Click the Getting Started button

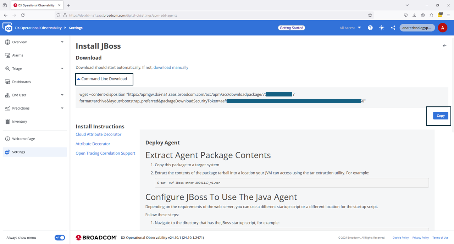click(292, 28)
